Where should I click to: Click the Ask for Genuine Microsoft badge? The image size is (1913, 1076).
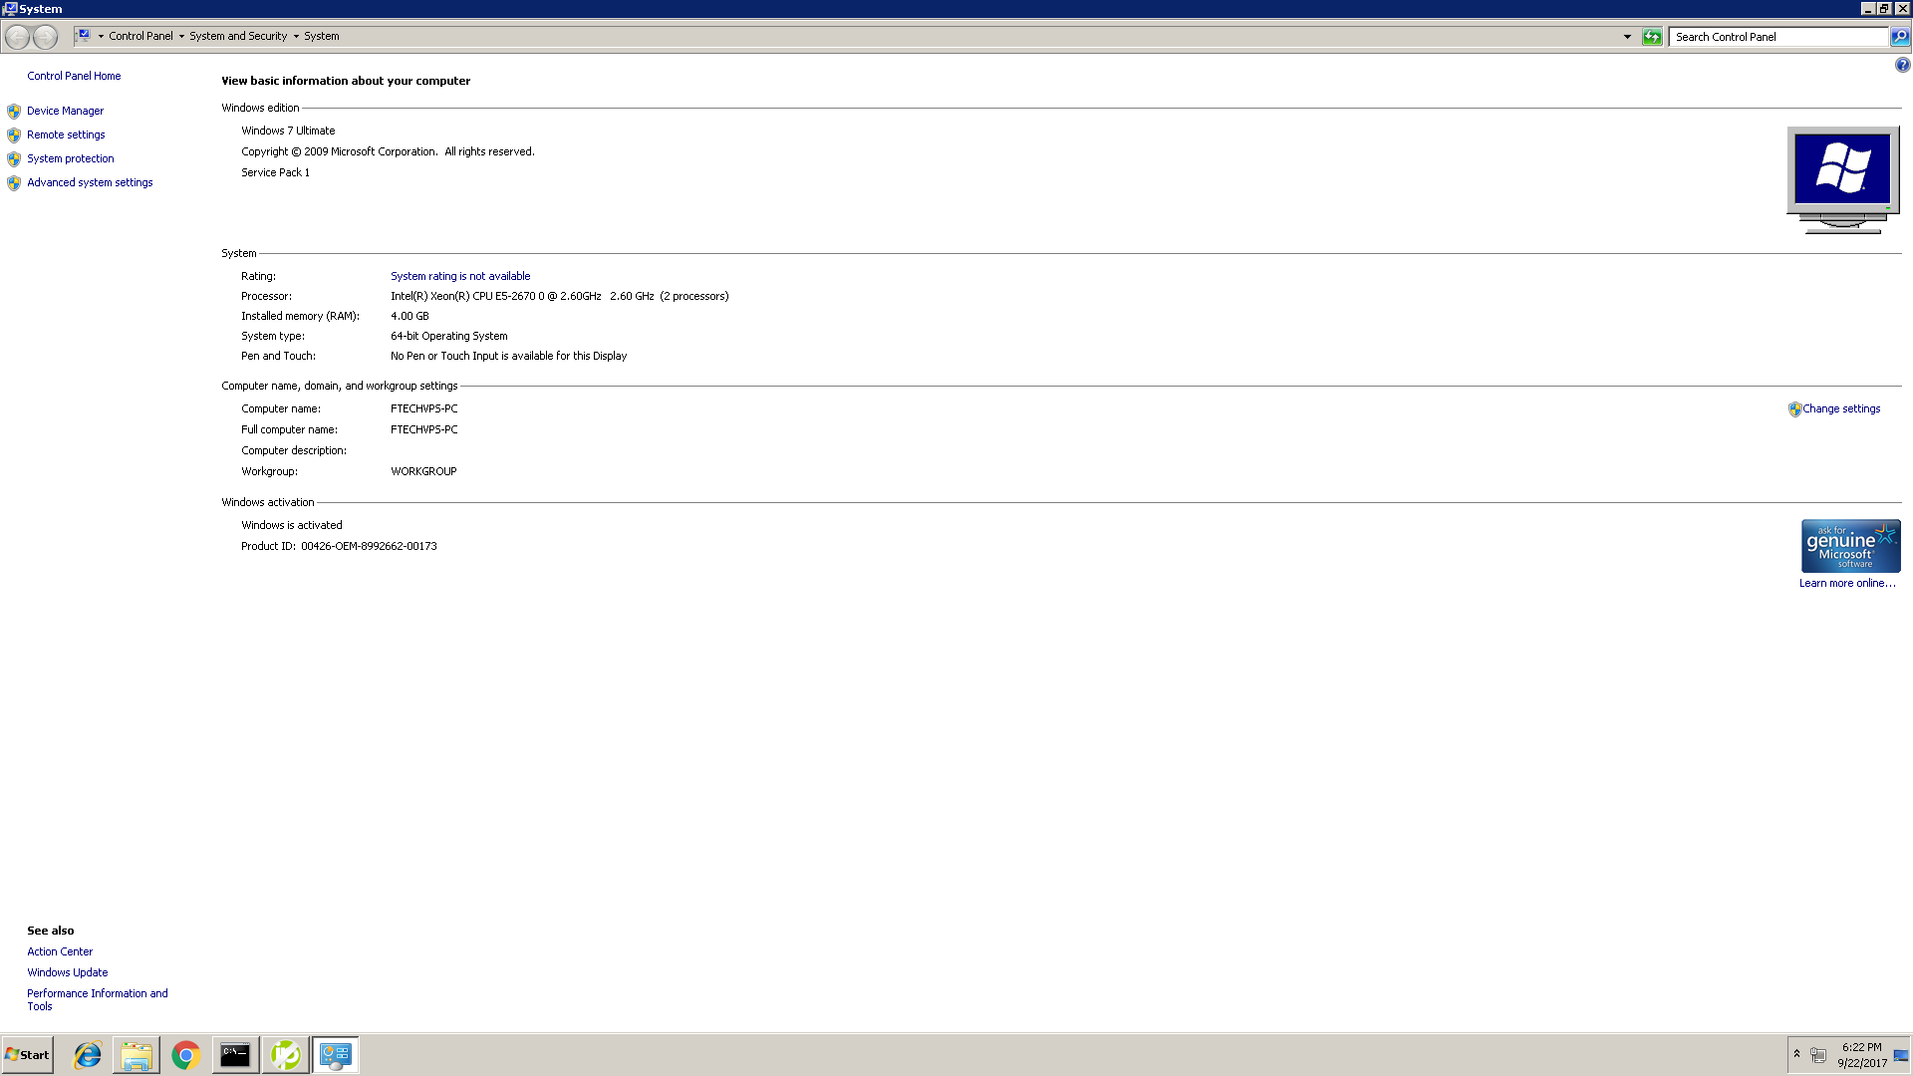point(1850,546)
